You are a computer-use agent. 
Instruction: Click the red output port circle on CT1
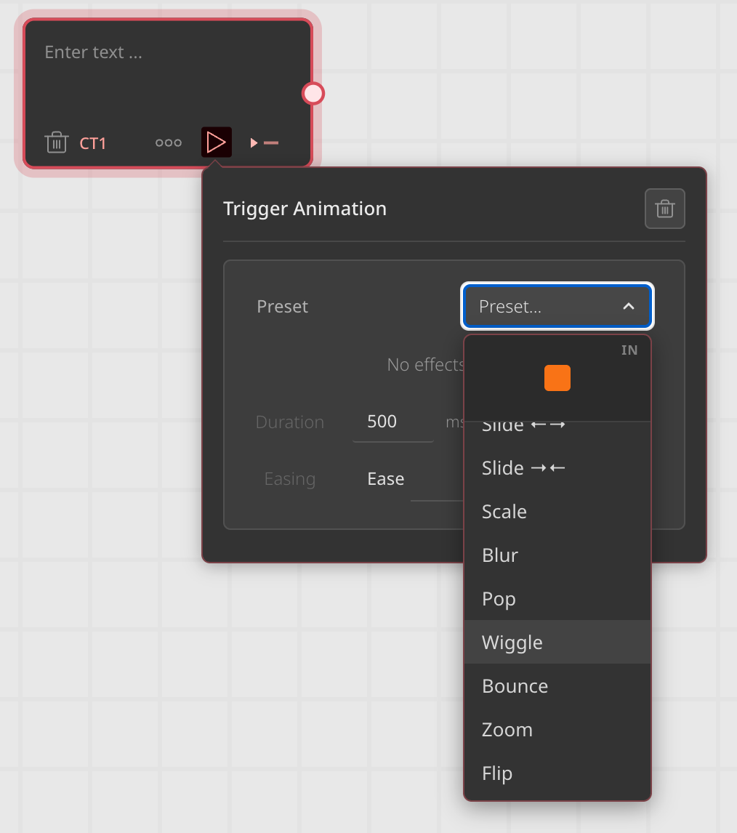tap(313, 93)
